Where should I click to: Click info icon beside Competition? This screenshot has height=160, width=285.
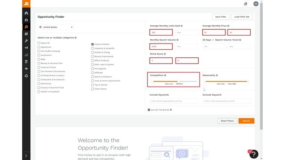[165, 75]
